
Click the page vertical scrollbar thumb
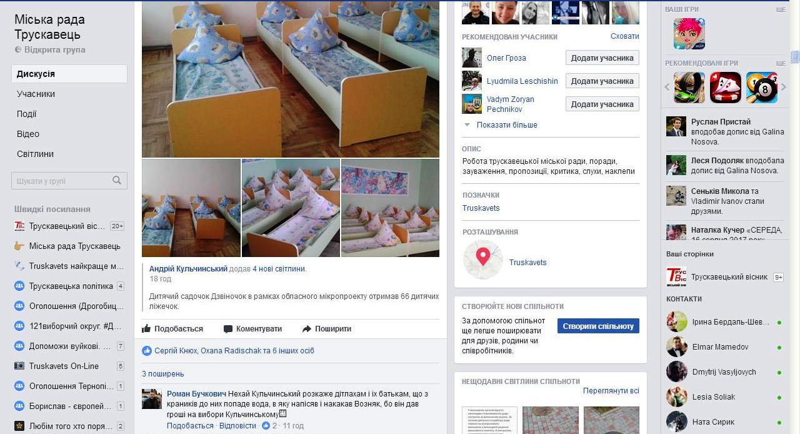[x=795, y=57]
